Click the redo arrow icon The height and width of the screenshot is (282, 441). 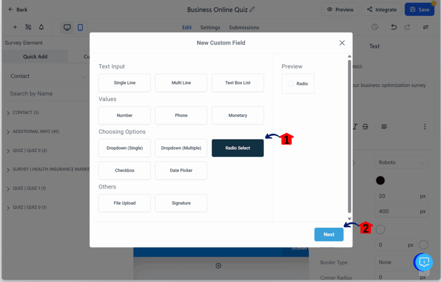click(x=407, y=27)
